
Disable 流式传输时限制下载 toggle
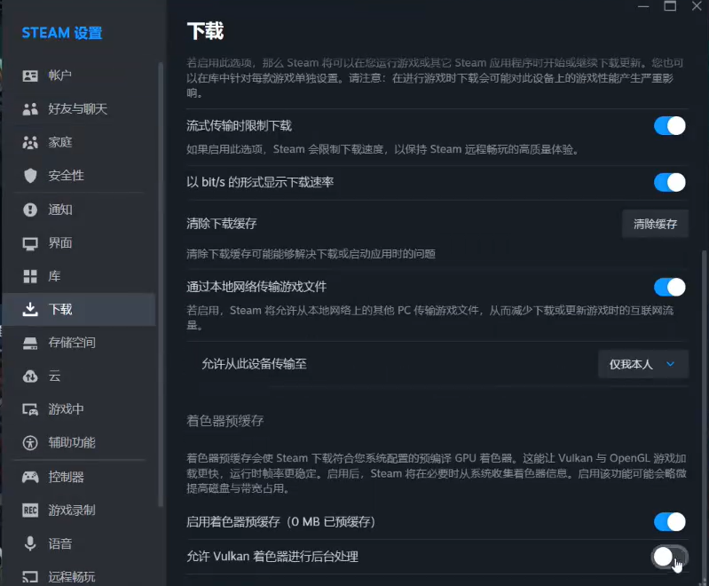coord(670,126)
